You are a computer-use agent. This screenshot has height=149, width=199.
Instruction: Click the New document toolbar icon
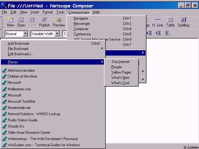tap(11, 20)
